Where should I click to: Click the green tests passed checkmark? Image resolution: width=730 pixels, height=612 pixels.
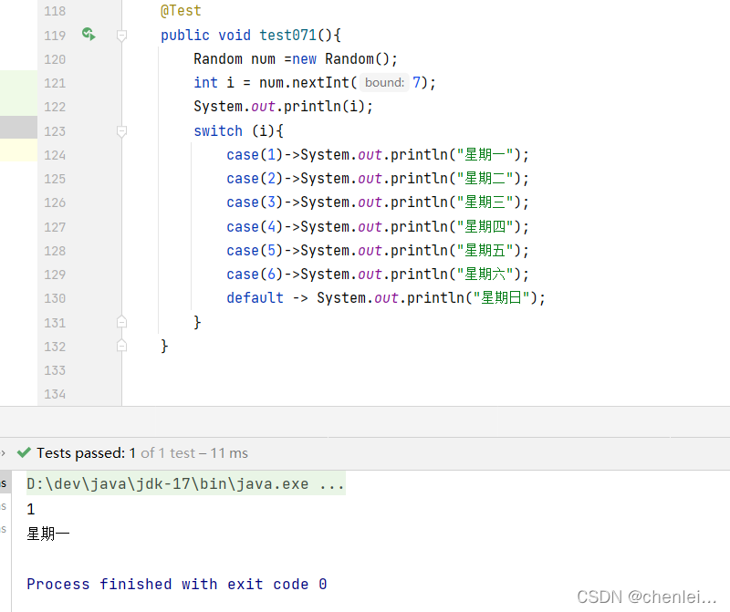coord(24,452)
